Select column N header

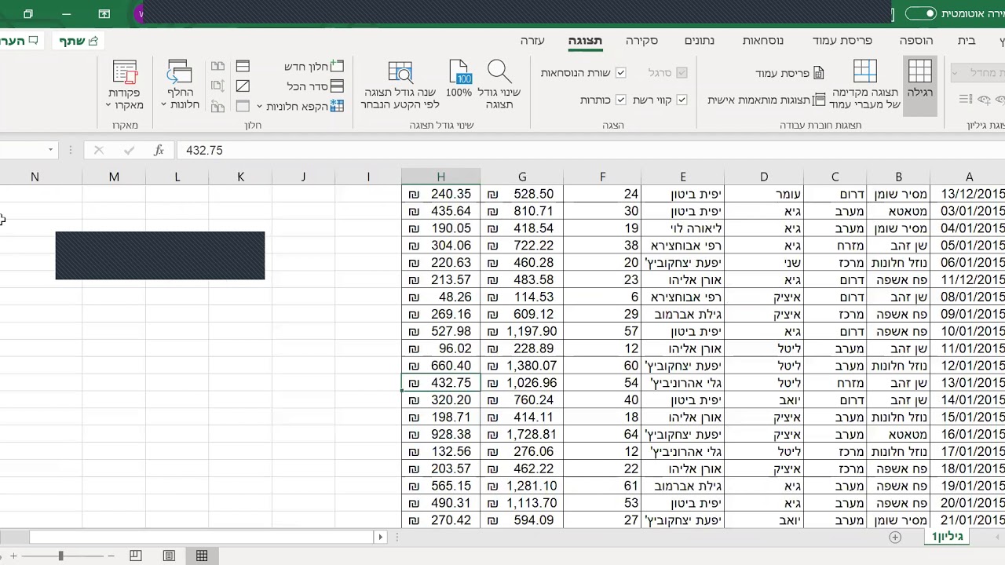tap(35, 177)
